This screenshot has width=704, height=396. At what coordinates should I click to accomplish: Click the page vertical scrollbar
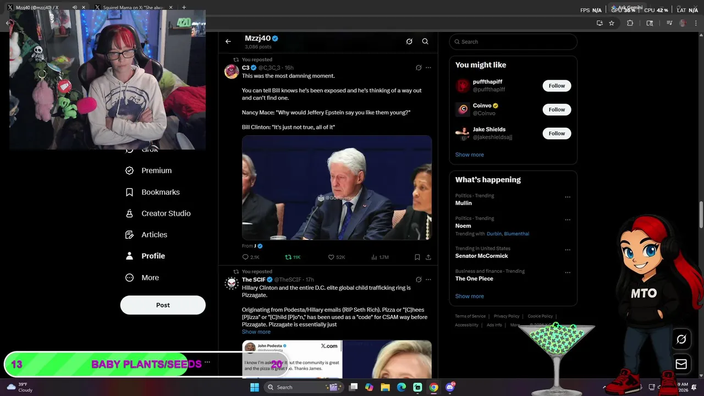pyautogui.click(x=701, y=215)
